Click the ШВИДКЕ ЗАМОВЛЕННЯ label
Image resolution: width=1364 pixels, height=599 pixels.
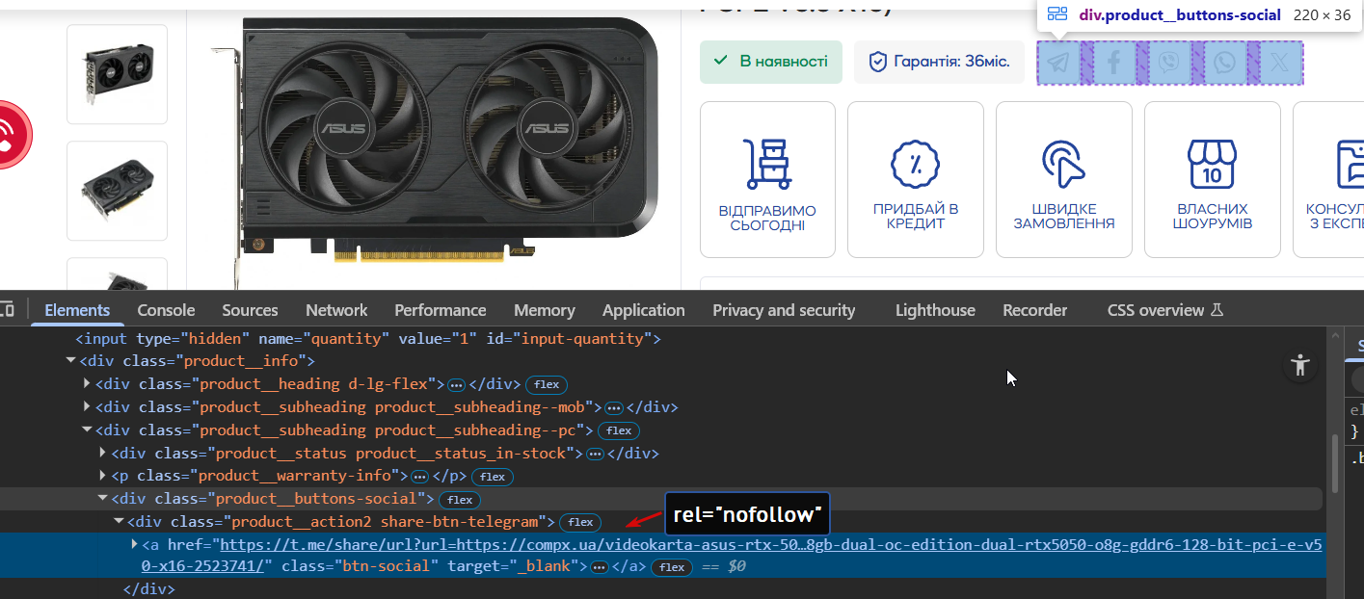[x=1064, y=217]
